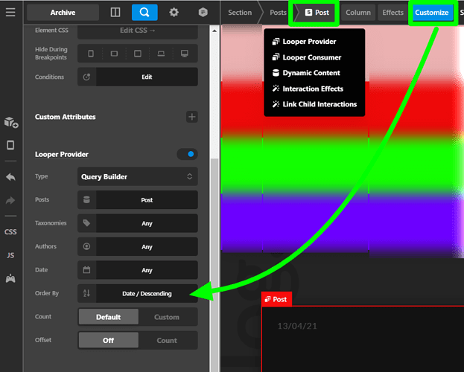
Task: Click the Date calendar icon
Action: [x=86, y=270]
